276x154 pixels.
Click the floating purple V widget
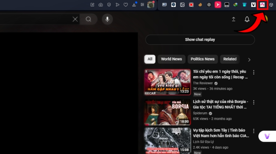click(267, 136)
